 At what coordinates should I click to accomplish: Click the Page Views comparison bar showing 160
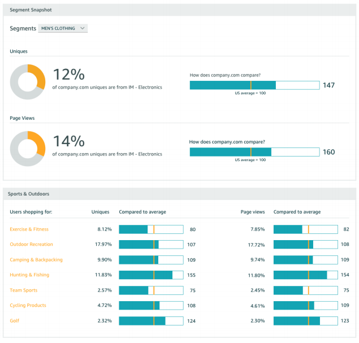click(x=254, y=152)
